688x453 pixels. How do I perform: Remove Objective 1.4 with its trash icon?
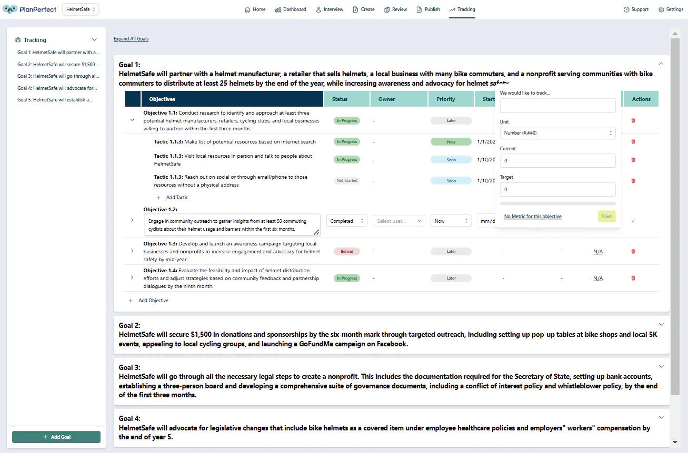633,278
